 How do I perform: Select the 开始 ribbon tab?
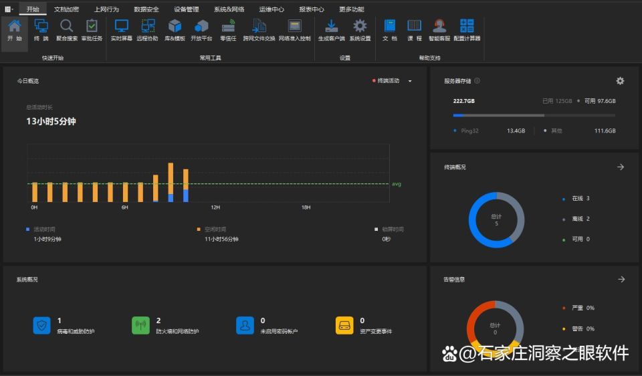click(x=33, y=9)
